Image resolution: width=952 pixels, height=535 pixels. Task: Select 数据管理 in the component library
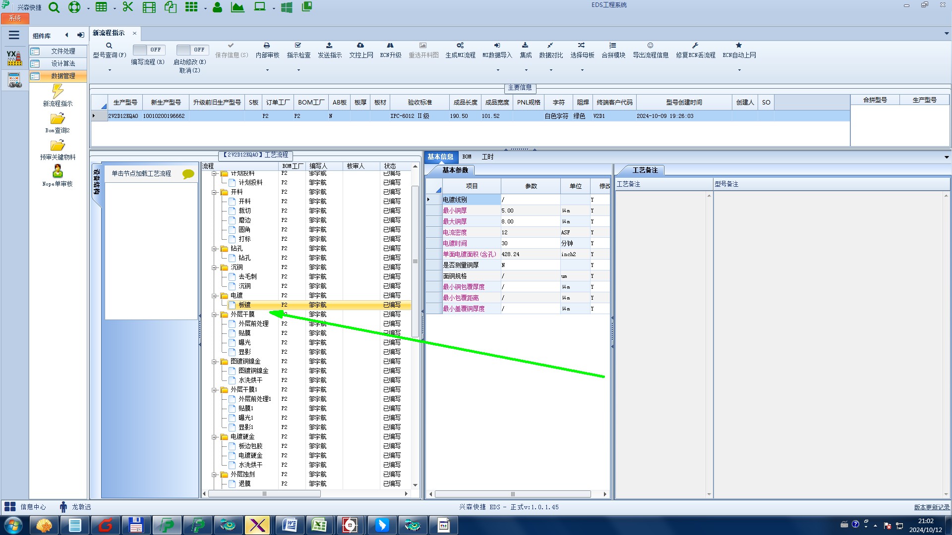pos(63,76)
